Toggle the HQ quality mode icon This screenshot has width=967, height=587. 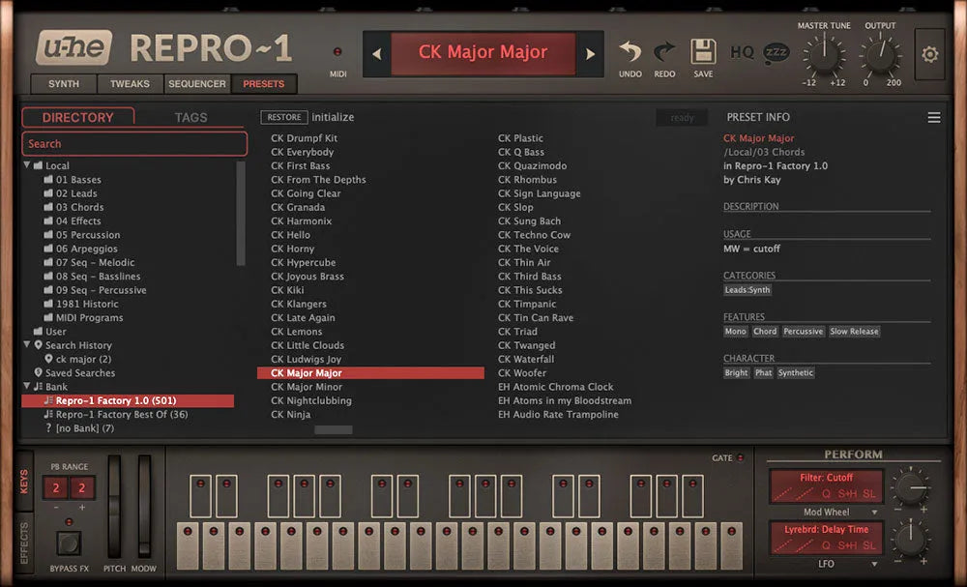tap(742, 52)
